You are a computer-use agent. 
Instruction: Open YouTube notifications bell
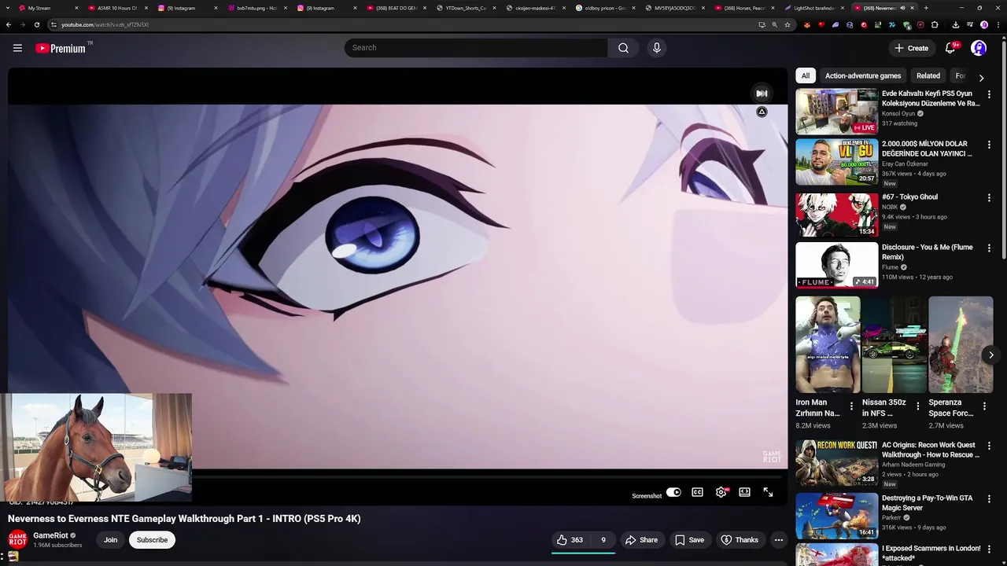coord(950,48)
